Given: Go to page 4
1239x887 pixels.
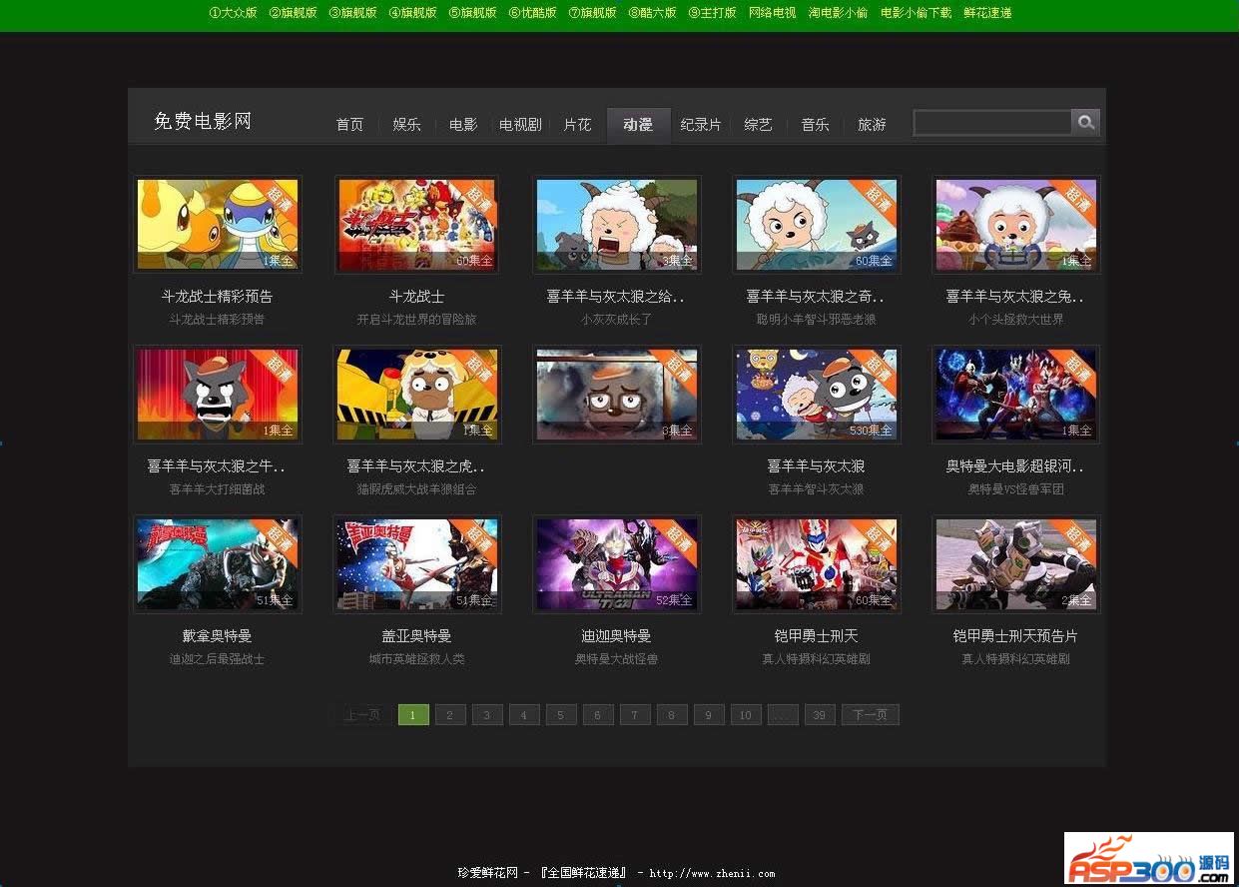Looking at the screenshot, I should (x=524, y=715).
